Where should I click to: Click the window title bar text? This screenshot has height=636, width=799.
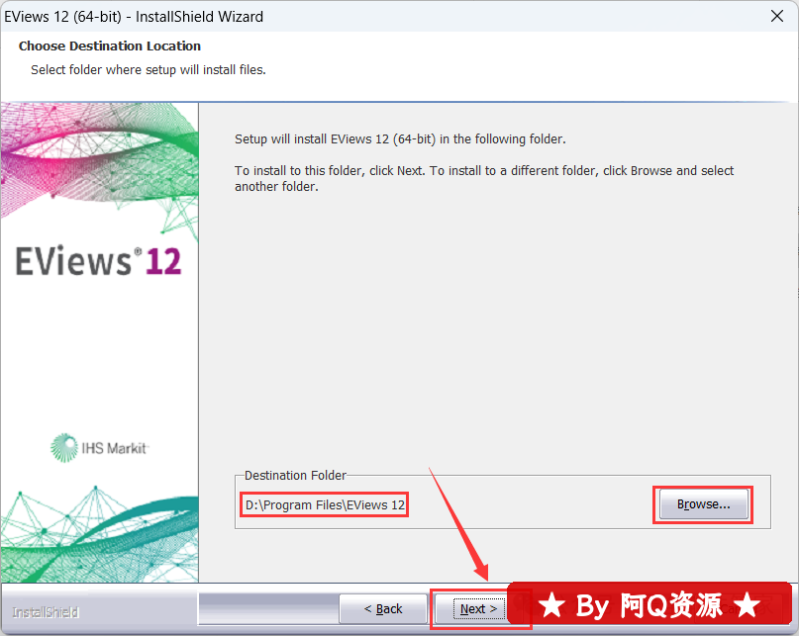pyautogui.click(x=134, y=17)
